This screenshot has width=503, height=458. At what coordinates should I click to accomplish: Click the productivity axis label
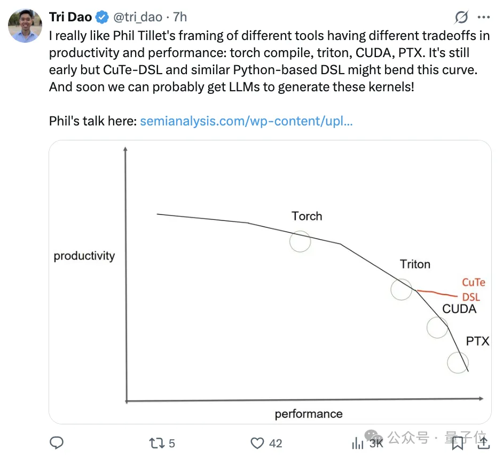(84, 256)
